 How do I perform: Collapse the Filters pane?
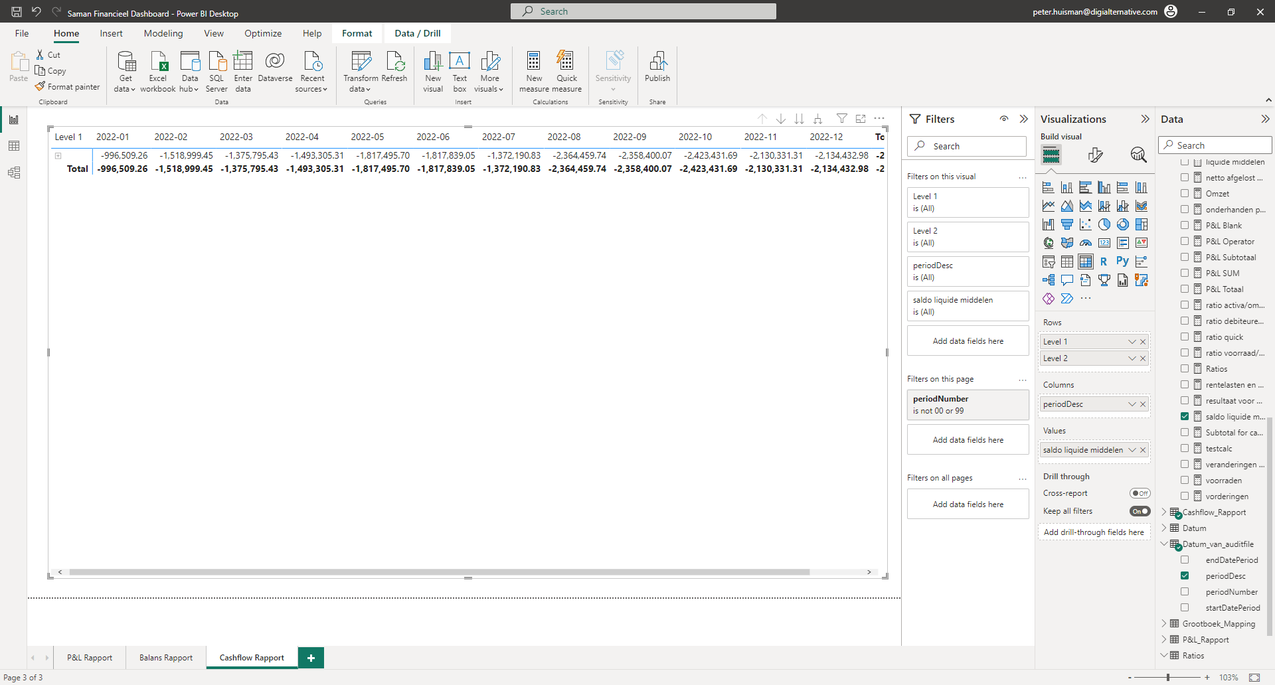(x=1024, y=119)
